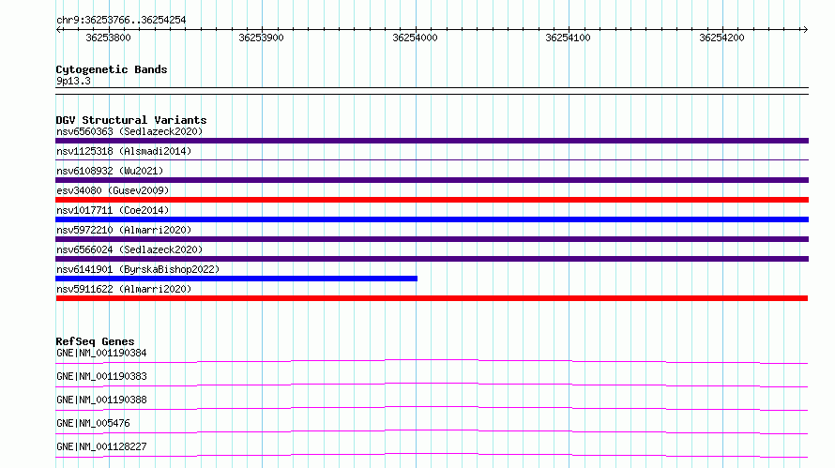Click the purple bar under nsv6108932

432,180
